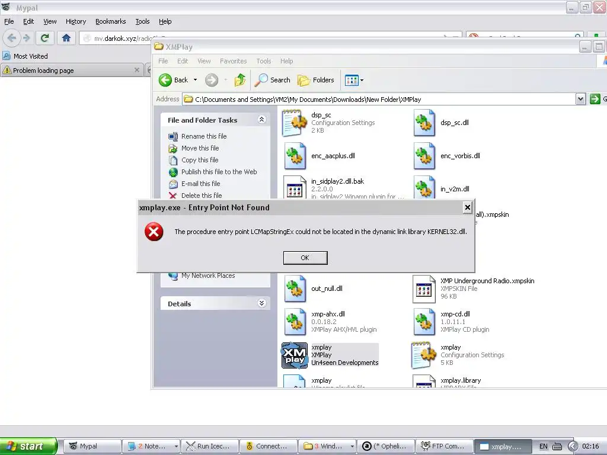This screenshot has width=607, height=455.
Task: Select the xmp-cd.dll plugin icon
Action: [x=424, y=322]
